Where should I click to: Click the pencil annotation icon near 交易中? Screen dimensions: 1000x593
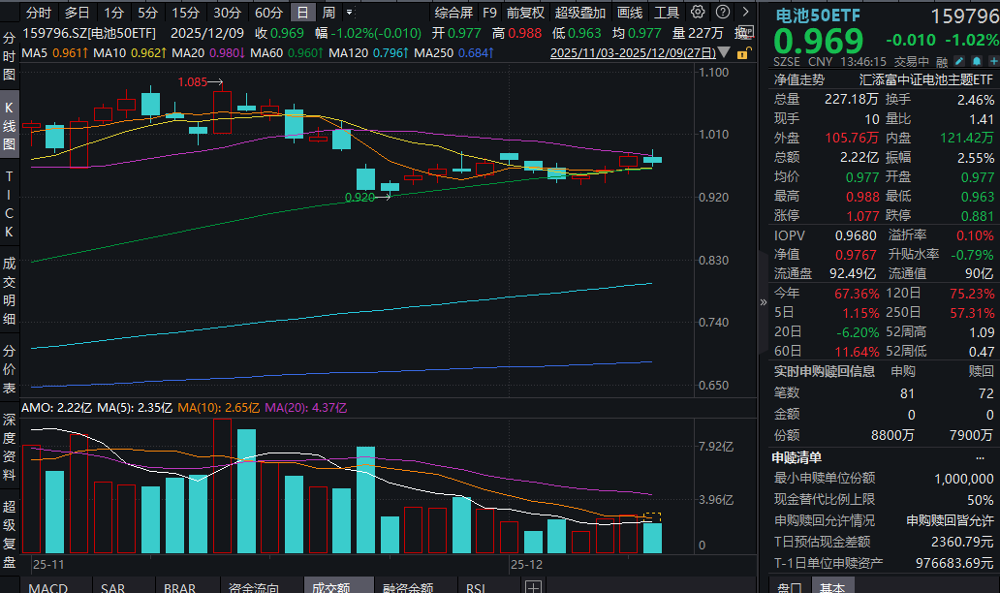click(959, 61)
